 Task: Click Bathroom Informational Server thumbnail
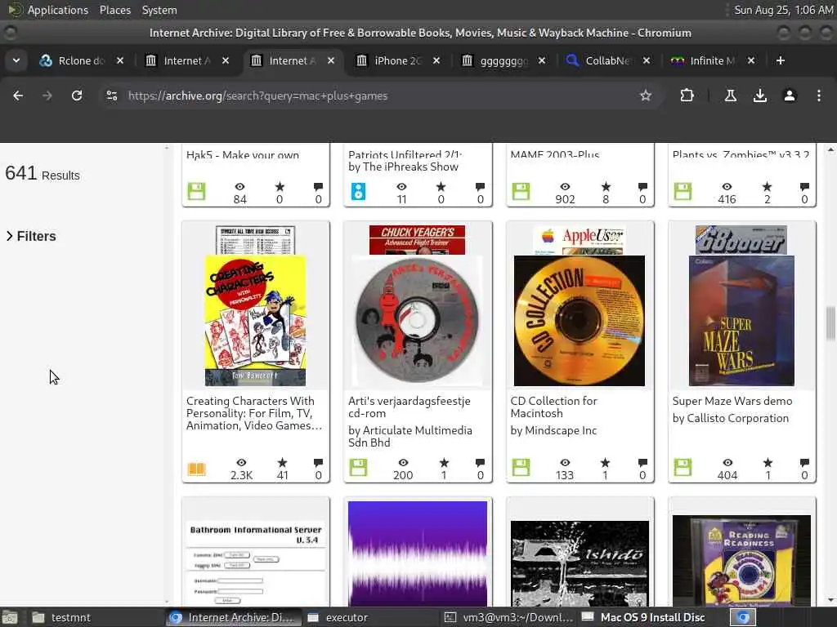point(256,563)
